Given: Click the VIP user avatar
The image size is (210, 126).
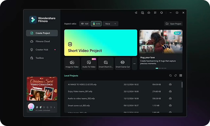Looking at the screenshot, I should (x=31, y=107).
